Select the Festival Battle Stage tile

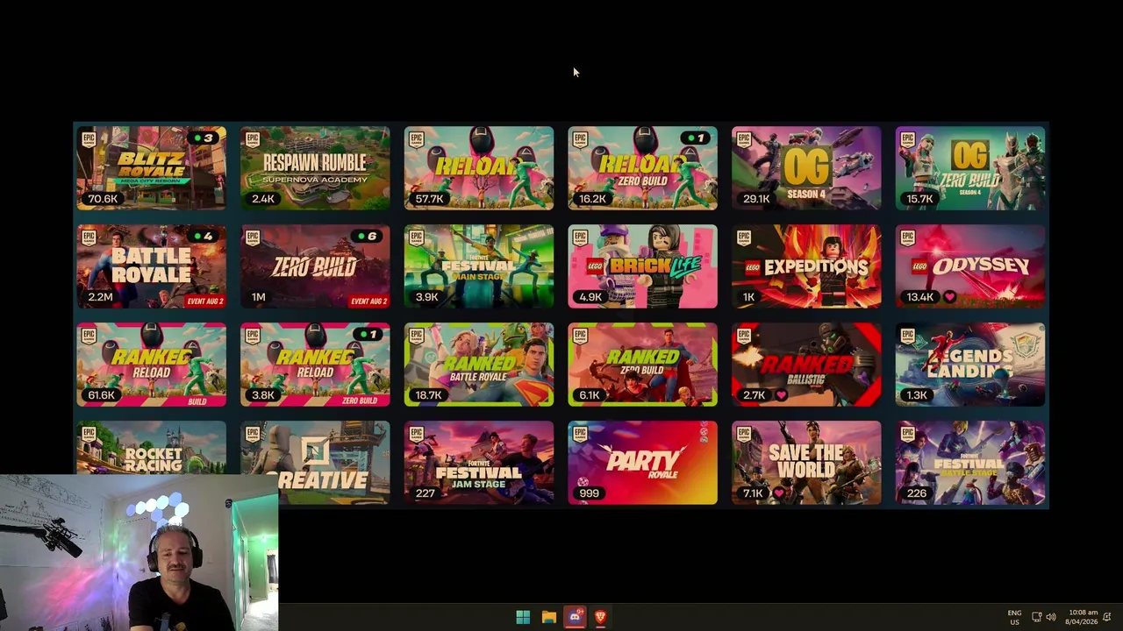click(x=970, y=463)
